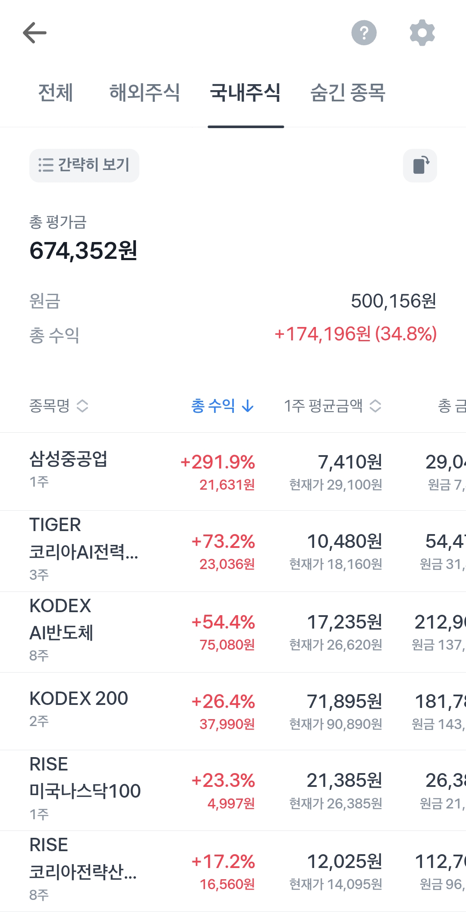The height and width of the screenshot is (912, 466).
Task: Open RISE 미국나스닥100 holding
Action: (85, 789)
